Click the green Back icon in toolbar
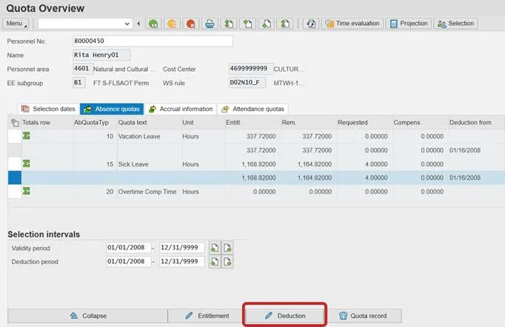The height and width of the screenshot is (327, 505). point(153,24)
